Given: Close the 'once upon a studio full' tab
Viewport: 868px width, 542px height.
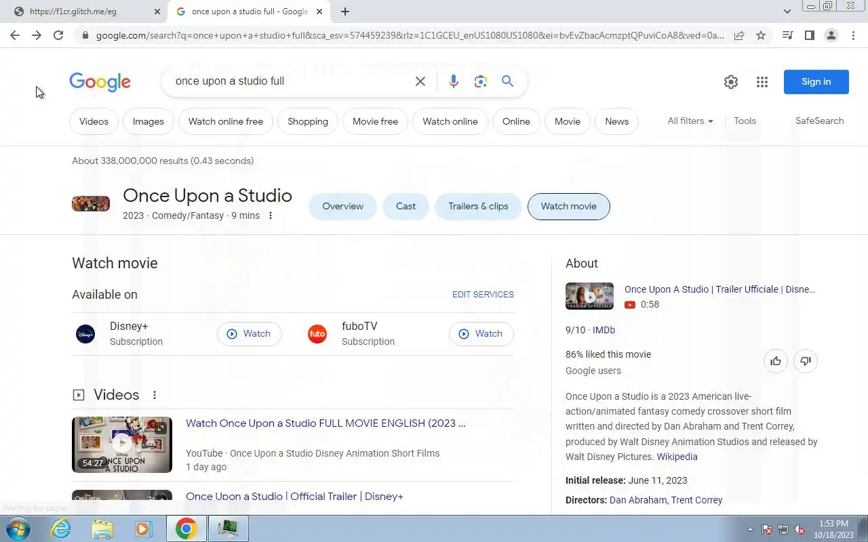Looking at the screenshot, I should [x=319, y=12].
